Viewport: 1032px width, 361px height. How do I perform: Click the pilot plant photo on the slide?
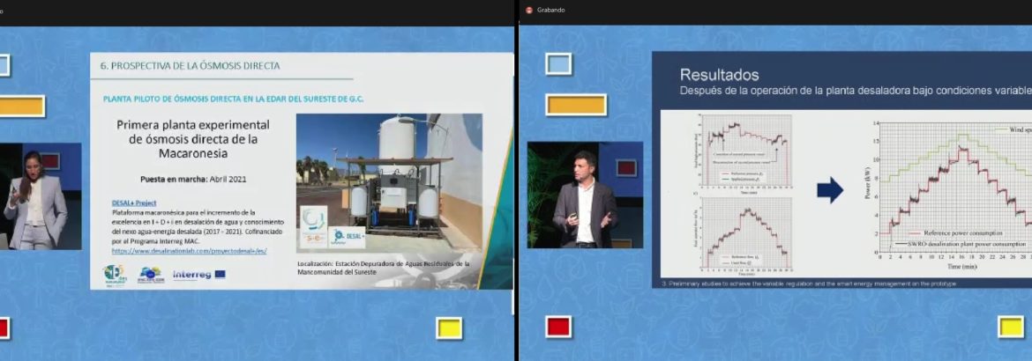pyautogui.click(x=389, y=183)
